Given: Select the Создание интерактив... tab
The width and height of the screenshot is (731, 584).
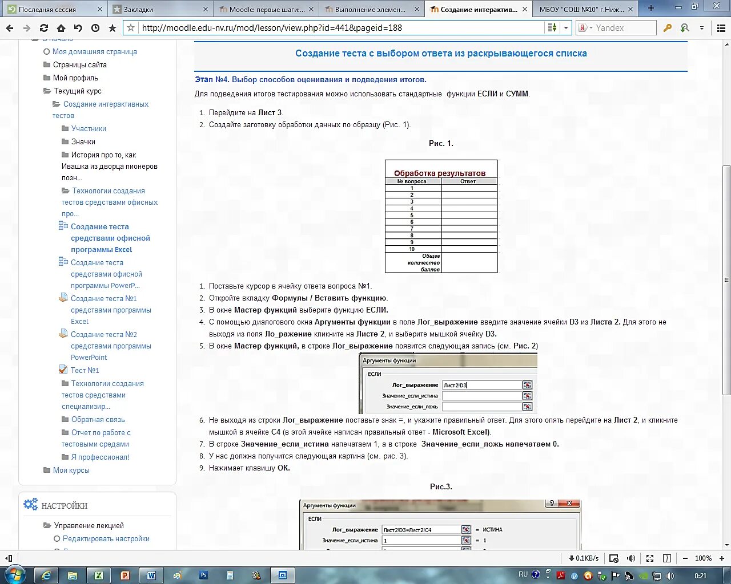Looking at the screenshot, I should tap(479, 9).
